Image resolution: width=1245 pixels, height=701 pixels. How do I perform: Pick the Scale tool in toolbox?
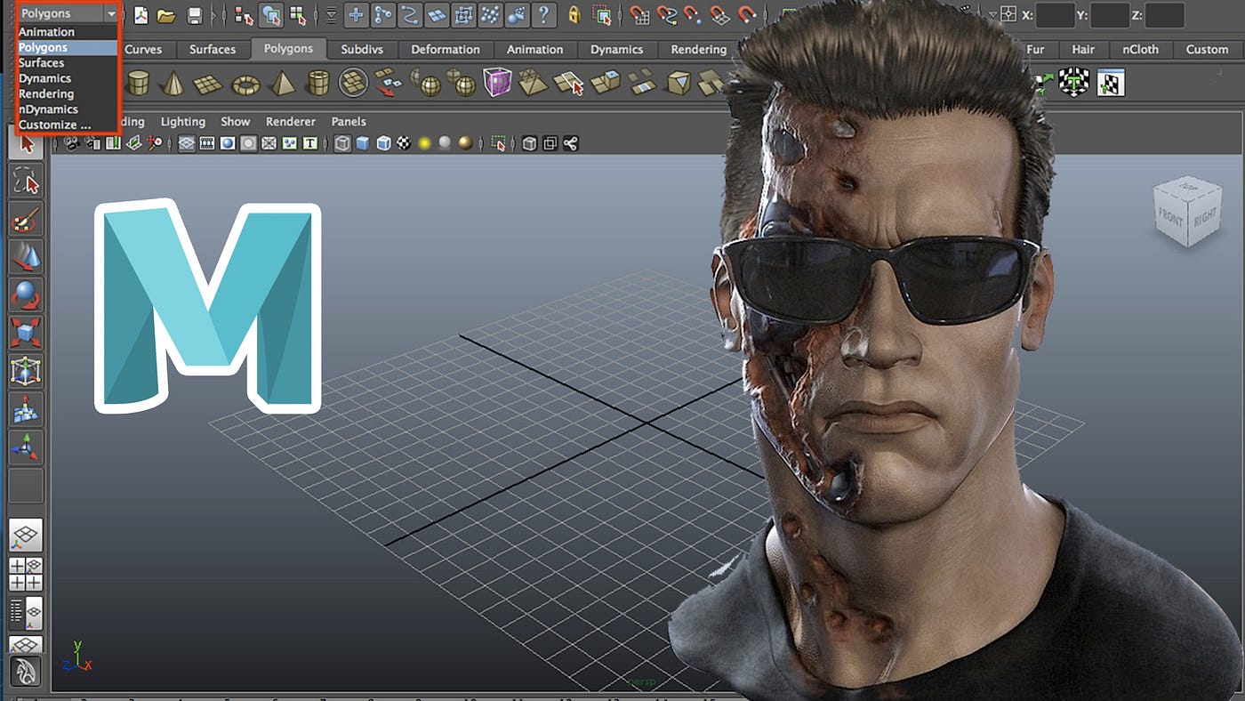(26, 333)
